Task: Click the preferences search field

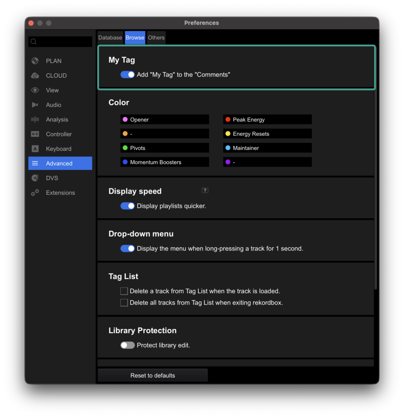Action: (60, 42)
